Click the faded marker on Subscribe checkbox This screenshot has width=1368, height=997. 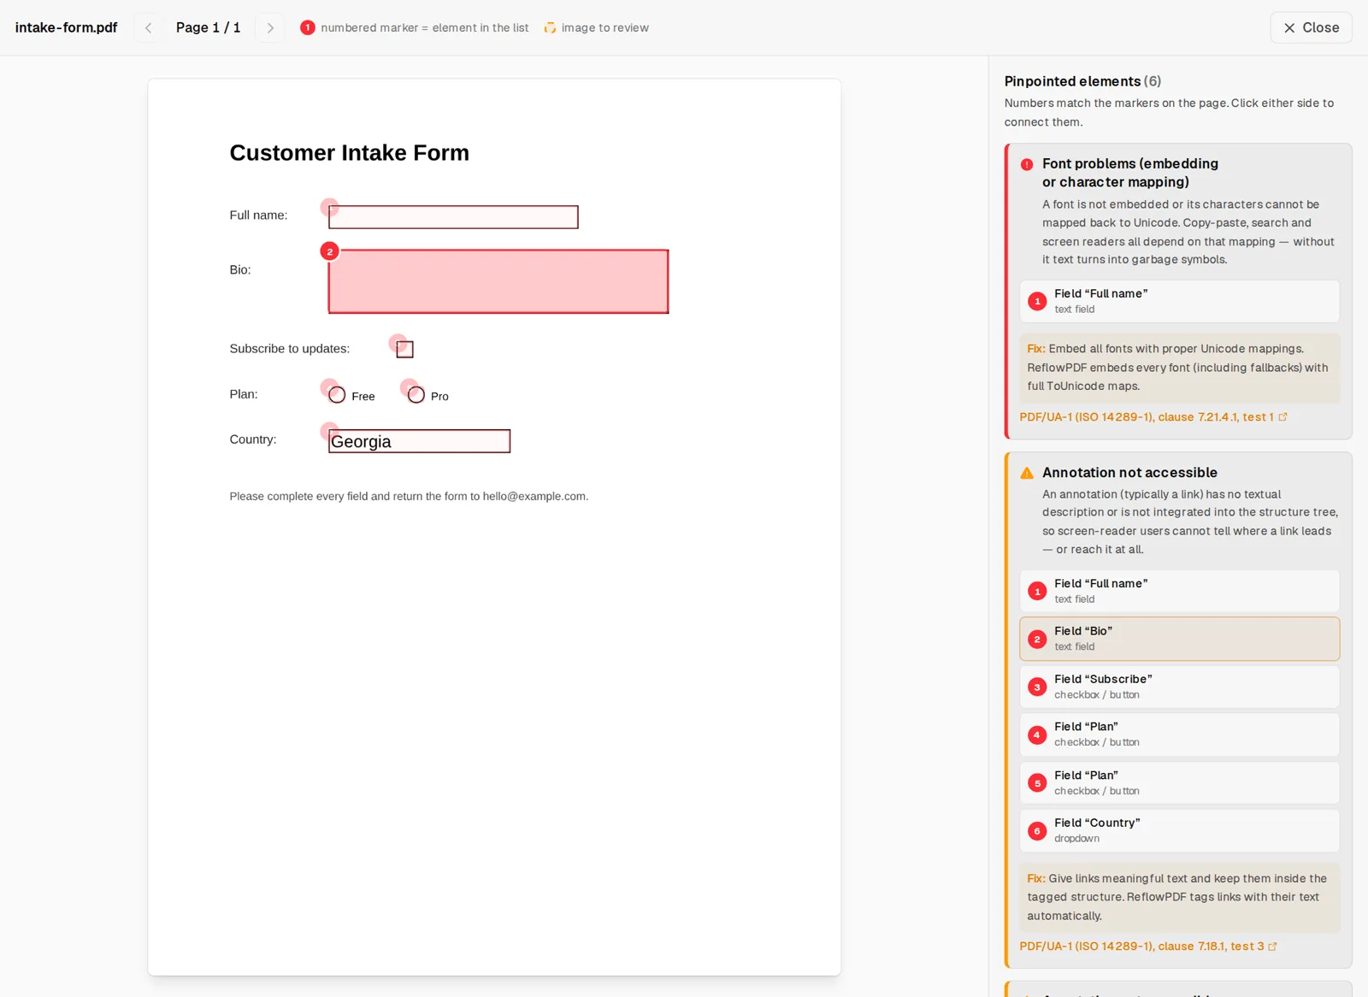[398, 343]
